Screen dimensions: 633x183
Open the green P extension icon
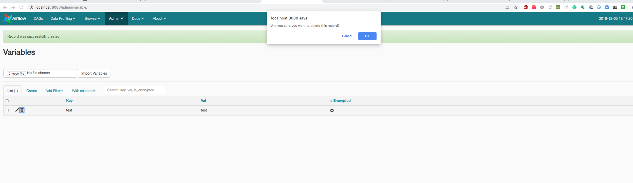click(623, 7)
